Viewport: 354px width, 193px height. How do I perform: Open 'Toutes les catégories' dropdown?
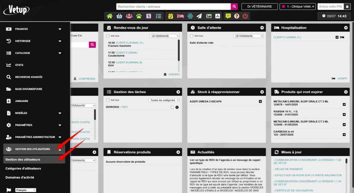pos(164,100)
